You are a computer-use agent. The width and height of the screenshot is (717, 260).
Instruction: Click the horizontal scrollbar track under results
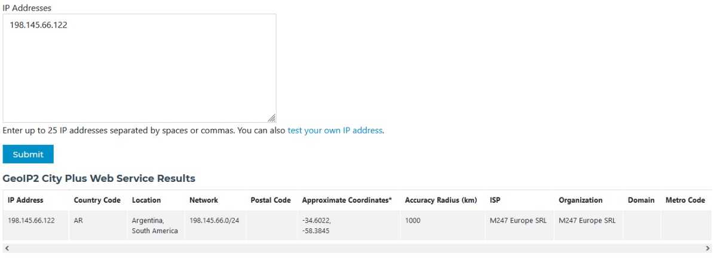(x=358, y=247)
